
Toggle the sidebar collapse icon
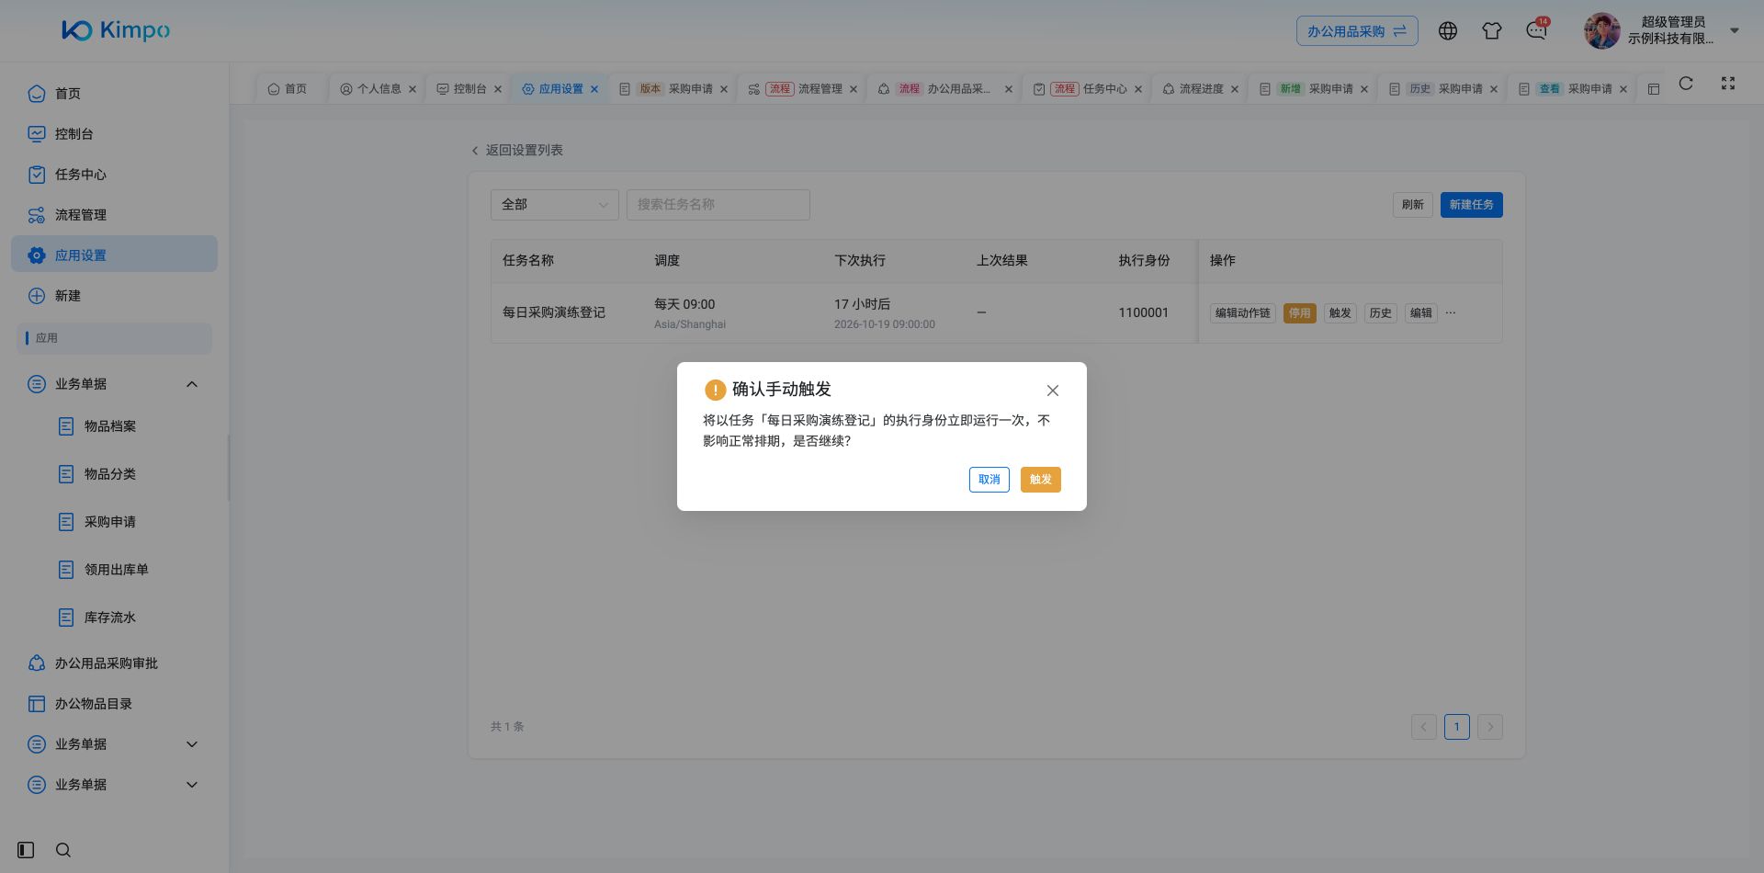coord(26,850)
